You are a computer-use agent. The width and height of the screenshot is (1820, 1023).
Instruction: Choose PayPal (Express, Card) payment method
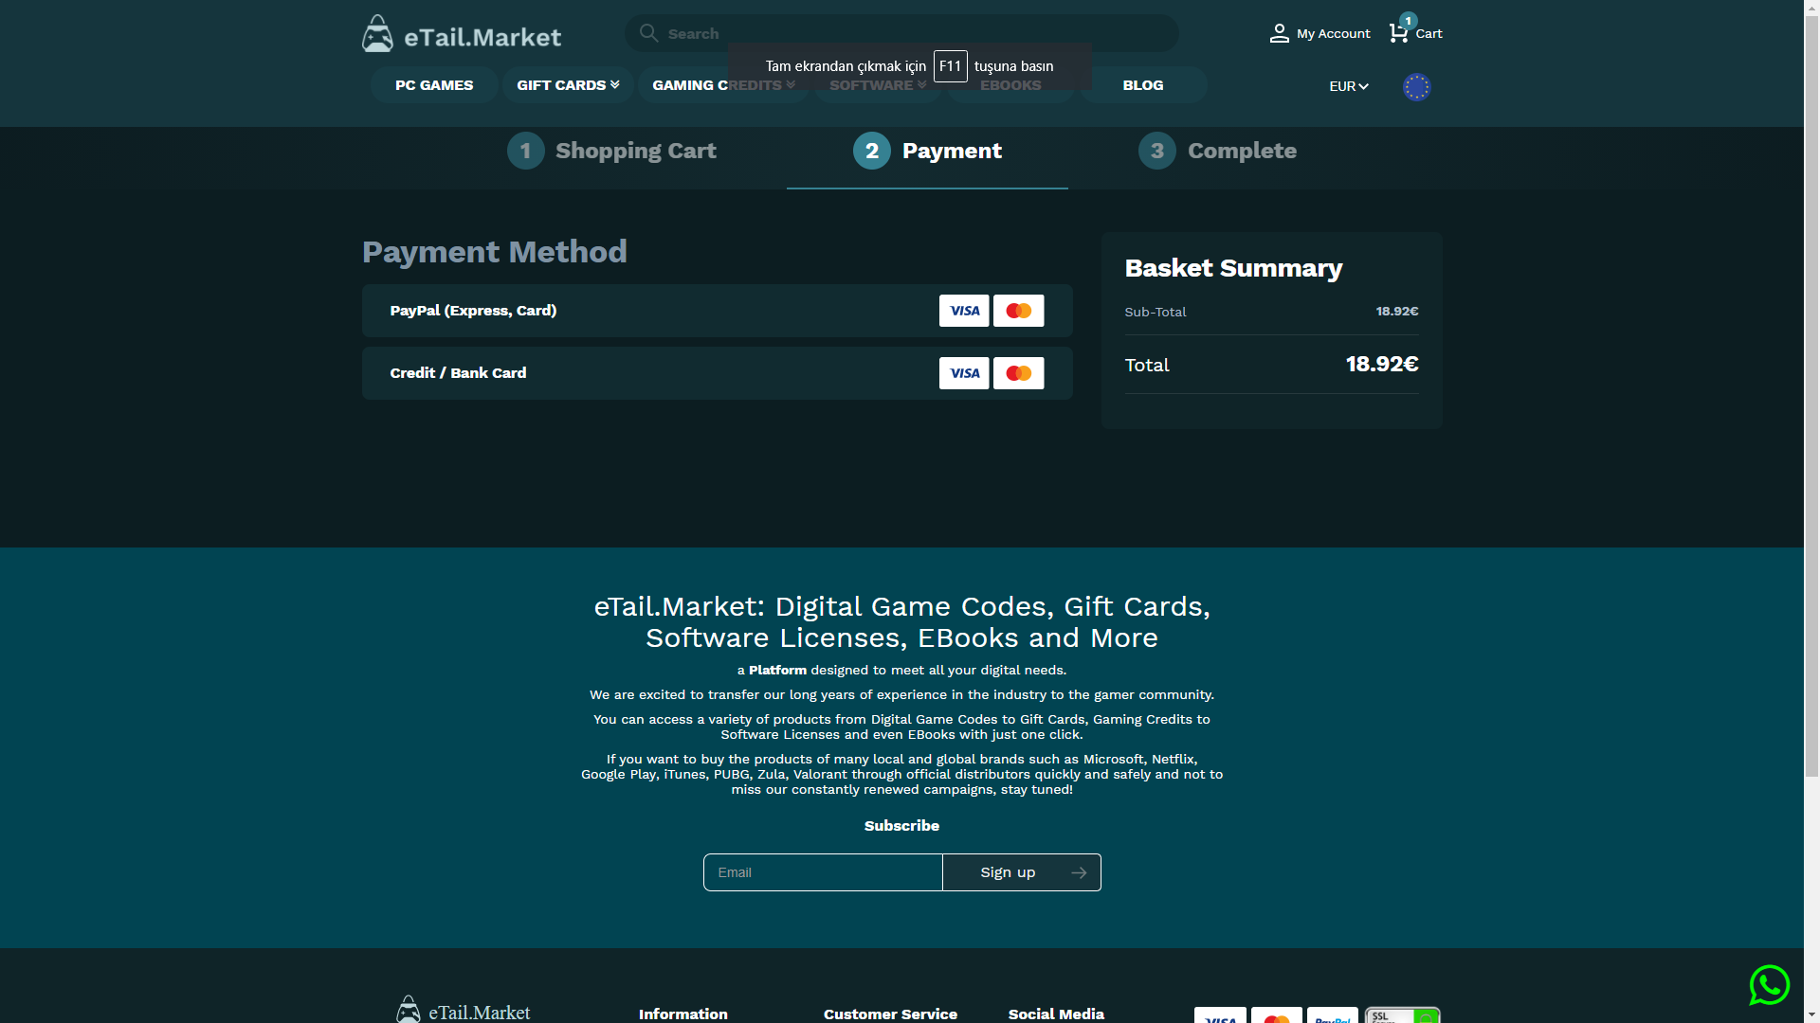[718, 311]
